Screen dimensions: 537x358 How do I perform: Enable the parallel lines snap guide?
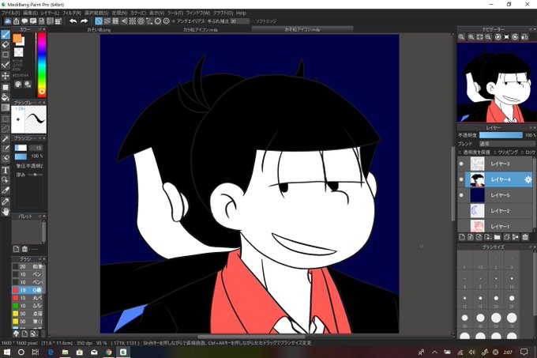[107, 21]
